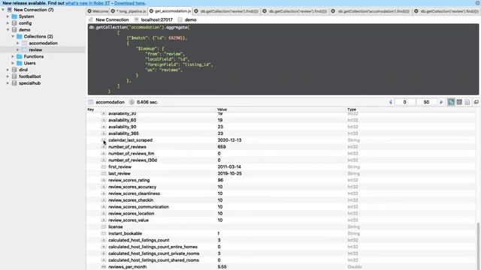Select the reviews_per_month row
The width and height of the screenshot is (481, 270).
click(281, 267)
